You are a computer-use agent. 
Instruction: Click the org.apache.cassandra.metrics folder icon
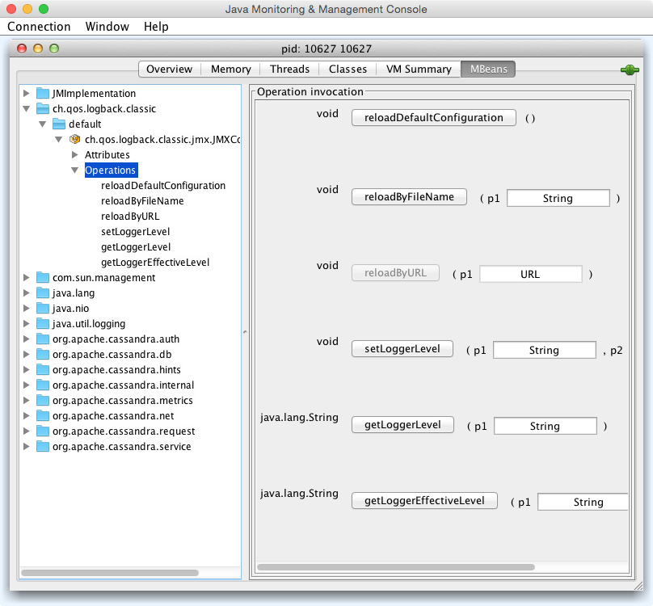click(x=43, y=401)
